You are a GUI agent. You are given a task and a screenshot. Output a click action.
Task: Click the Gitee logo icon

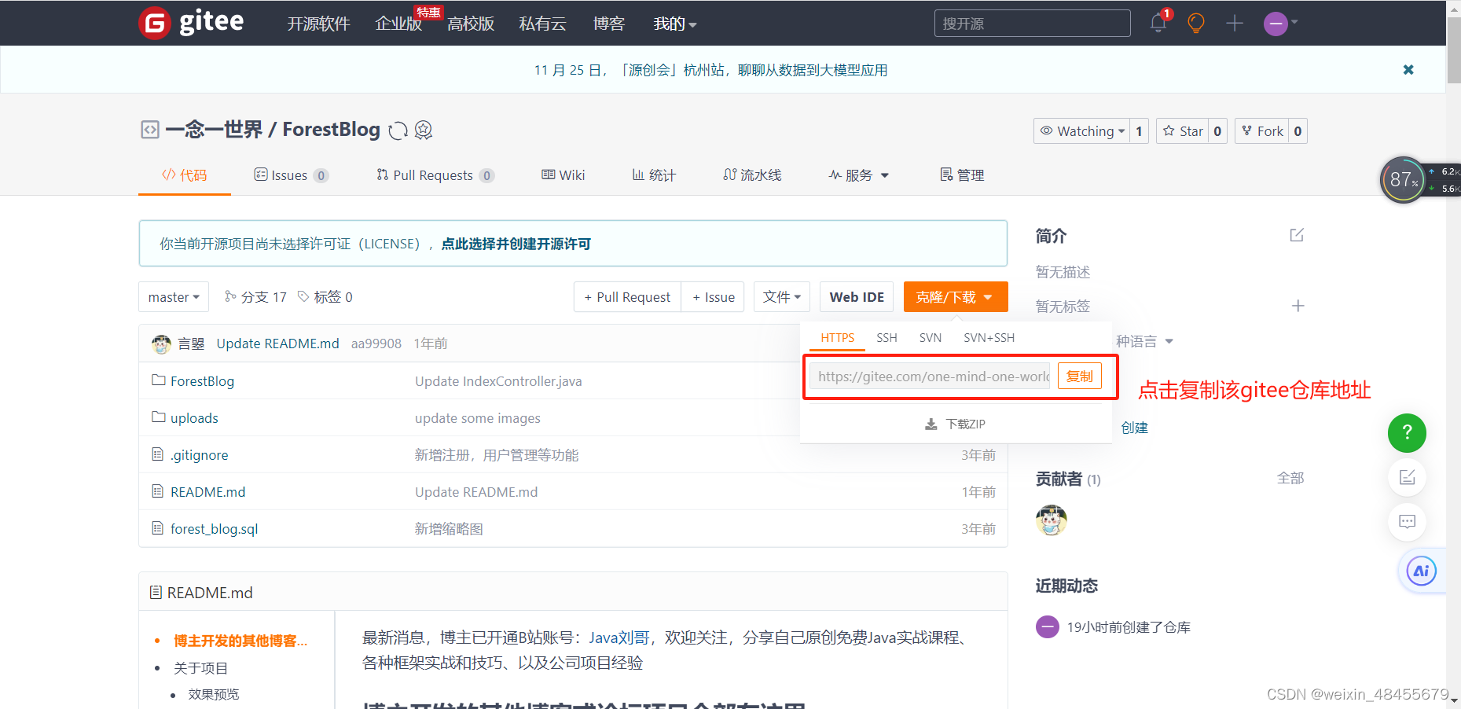154,23
